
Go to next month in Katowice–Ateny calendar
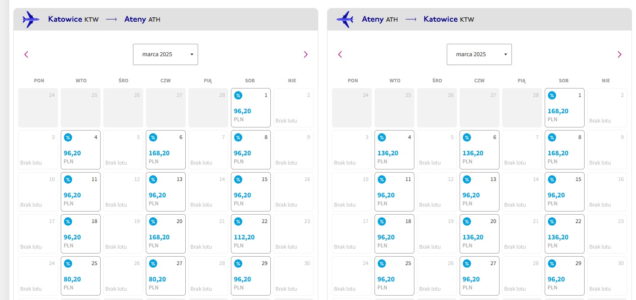point(305,54)
